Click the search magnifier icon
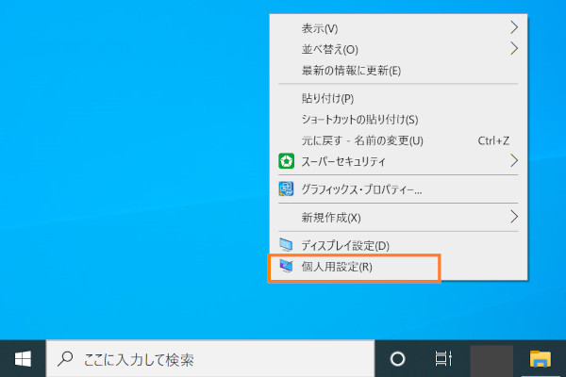 pos(65,359)
